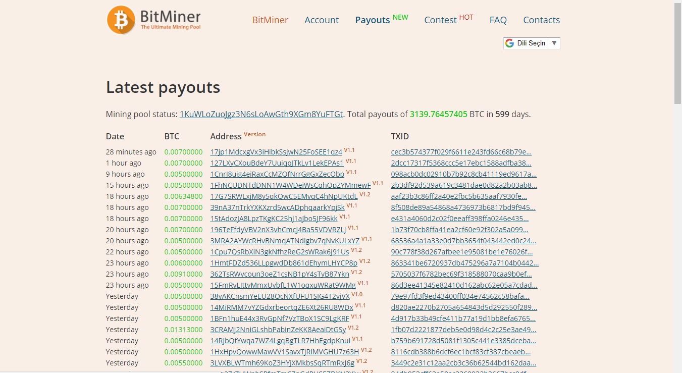Open address 3LVXBLWTmh69KoZ3HYjXMkbsSqRTmRxJ6g
This screenshot has height=373, width=682.
(282, 363)
